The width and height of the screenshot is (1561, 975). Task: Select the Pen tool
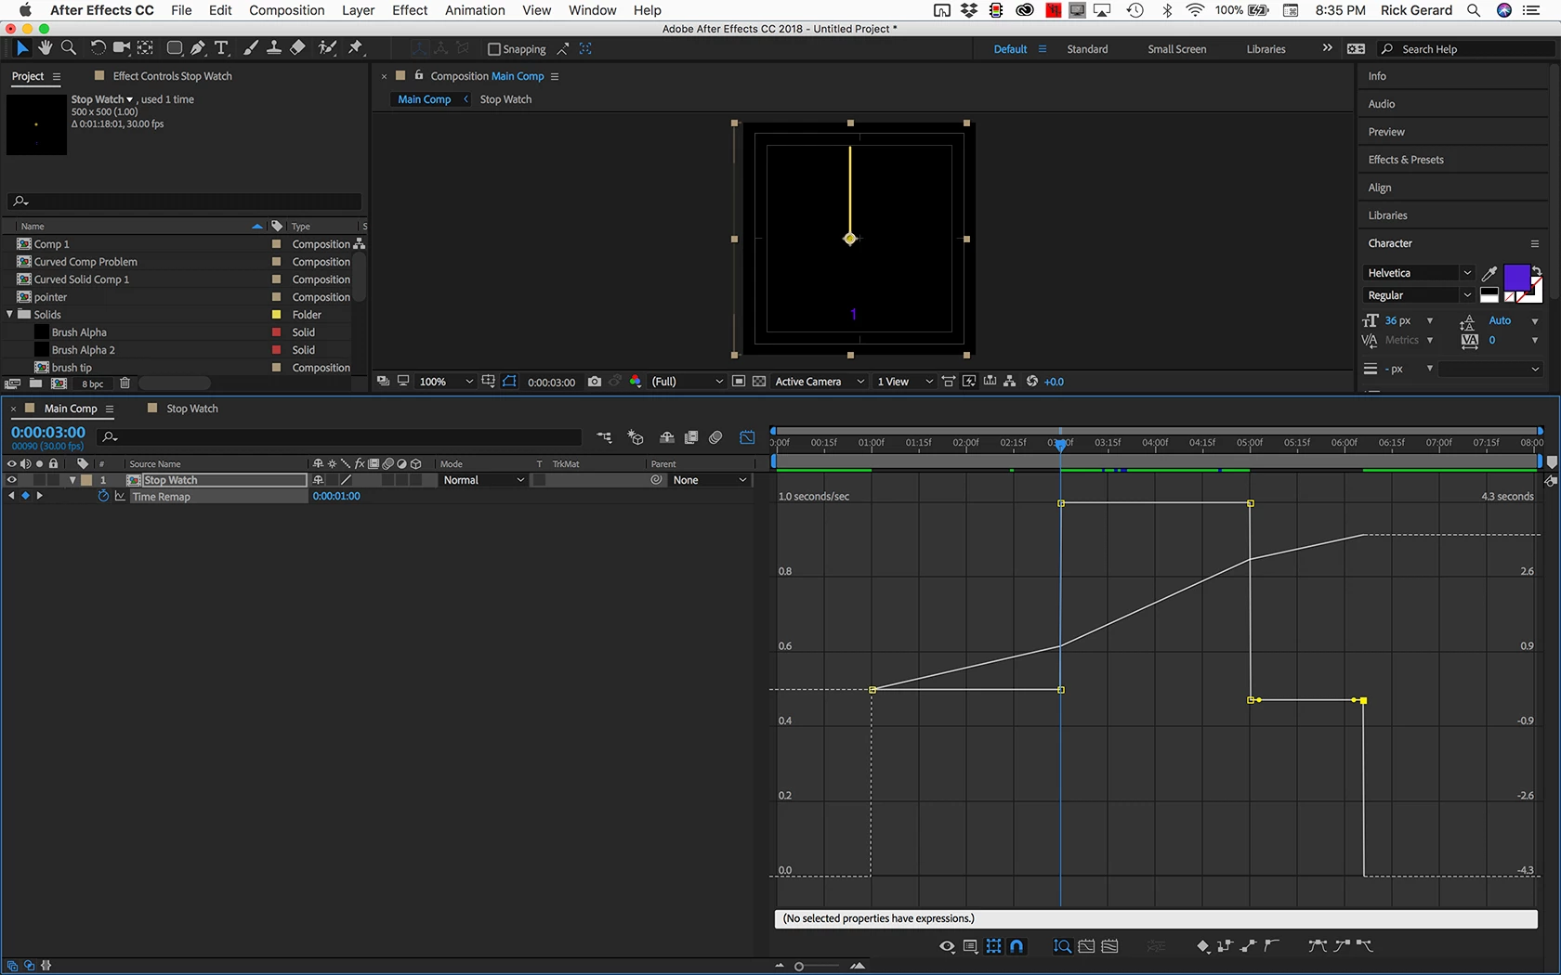[198, 48]
